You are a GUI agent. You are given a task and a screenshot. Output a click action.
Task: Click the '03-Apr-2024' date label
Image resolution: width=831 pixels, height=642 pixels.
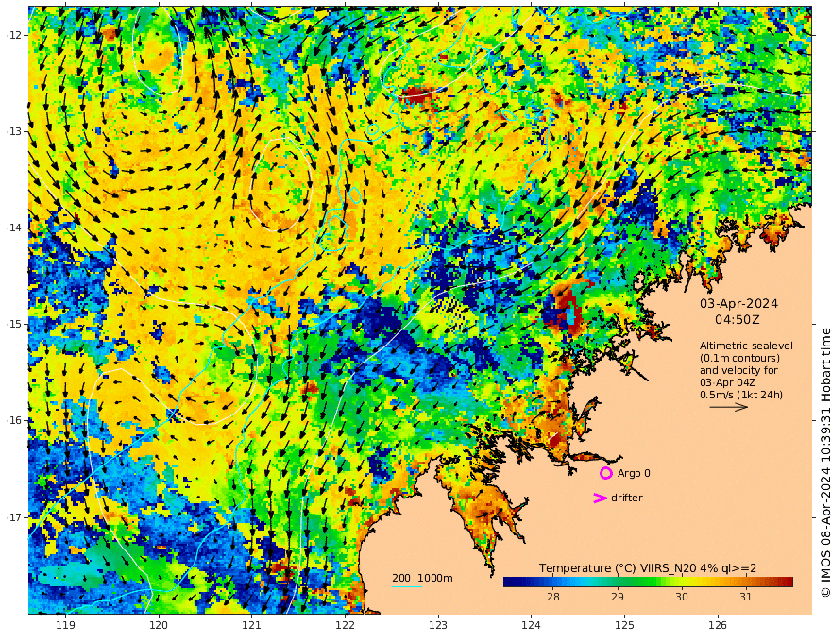[738, 303]
